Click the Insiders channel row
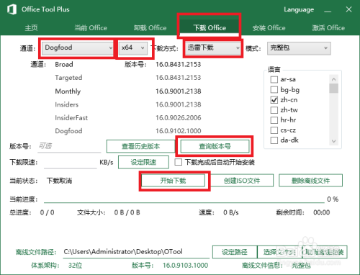 pyautogui.click(x=66, y=104)
